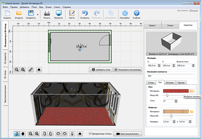Click the 2,5 см плинтус size field

click(x=168, y=122)
